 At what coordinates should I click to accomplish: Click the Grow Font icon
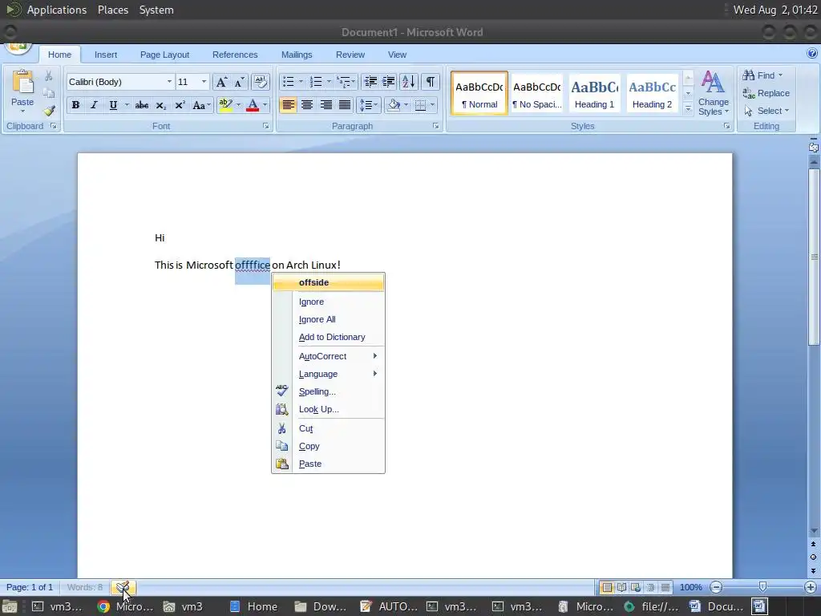[x=221, y=82]
